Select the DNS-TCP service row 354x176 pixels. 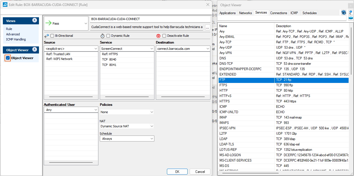point(283,64)
